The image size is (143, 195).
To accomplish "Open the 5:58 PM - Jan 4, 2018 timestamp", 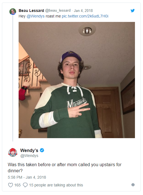I will point(27,177).
